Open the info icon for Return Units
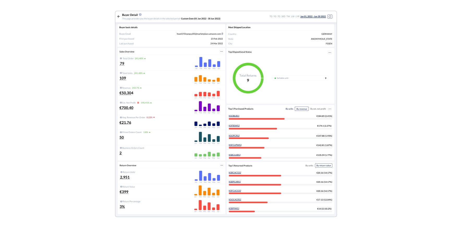Screen dimensions: 452x228 [x=121, y=172]
